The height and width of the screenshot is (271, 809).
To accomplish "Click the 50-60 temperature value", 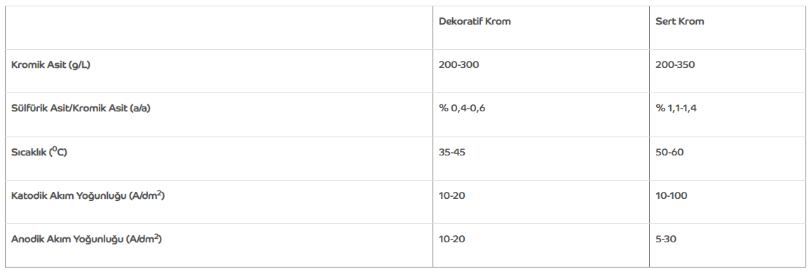I will click(669, 153).
